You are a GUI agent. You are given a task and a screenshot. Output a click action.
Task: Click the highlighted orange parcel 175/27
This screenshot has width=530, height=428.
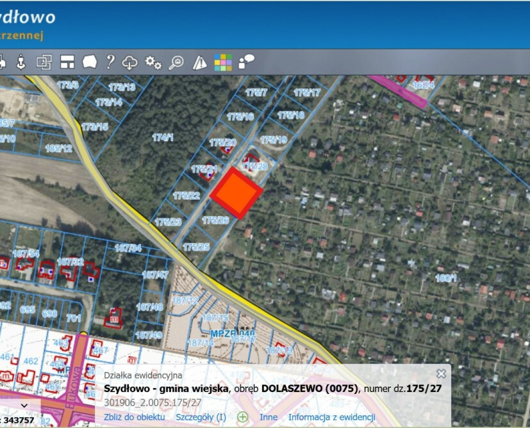coord(236,192)
